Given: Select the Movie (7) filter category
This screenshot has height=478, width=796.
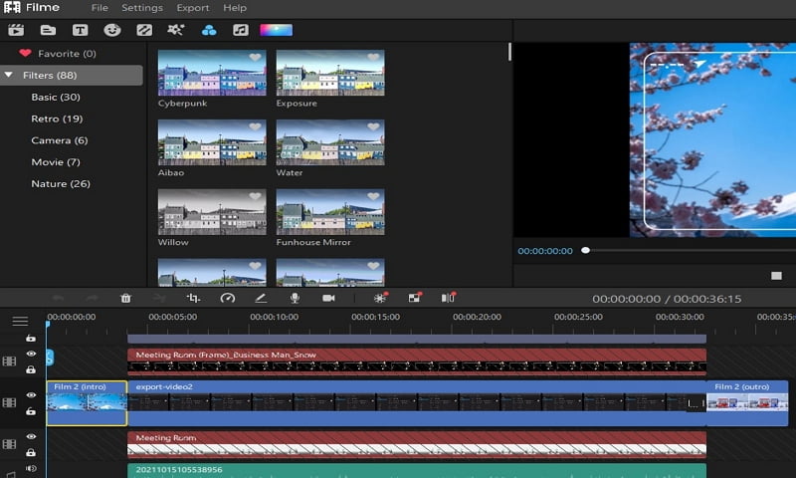Looking at the screenshot, I should coord(56,162).
